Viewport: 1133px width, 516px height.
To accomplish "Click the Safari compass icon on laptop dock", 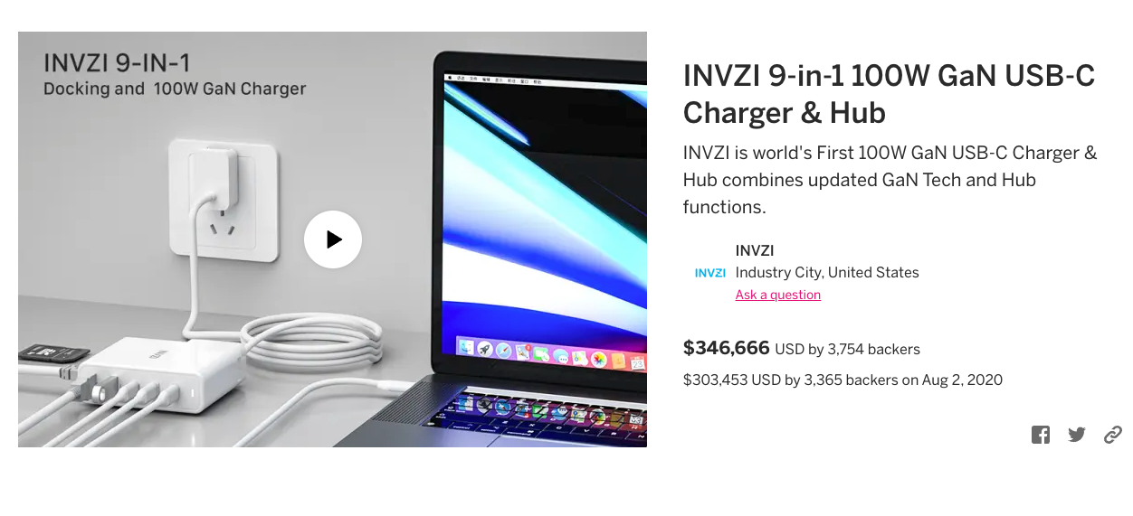I will [x=503, y=351].
